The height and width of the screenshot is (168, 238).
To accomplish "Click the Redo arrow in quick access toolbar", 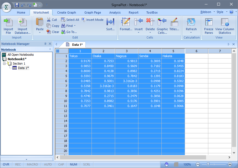I will pos(29,5).
